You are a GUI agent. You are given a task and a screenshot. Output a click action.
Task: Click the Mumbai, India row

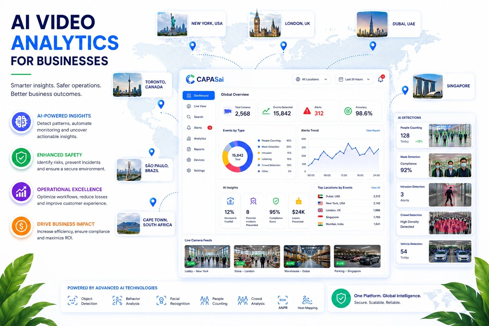pos(349,224)
